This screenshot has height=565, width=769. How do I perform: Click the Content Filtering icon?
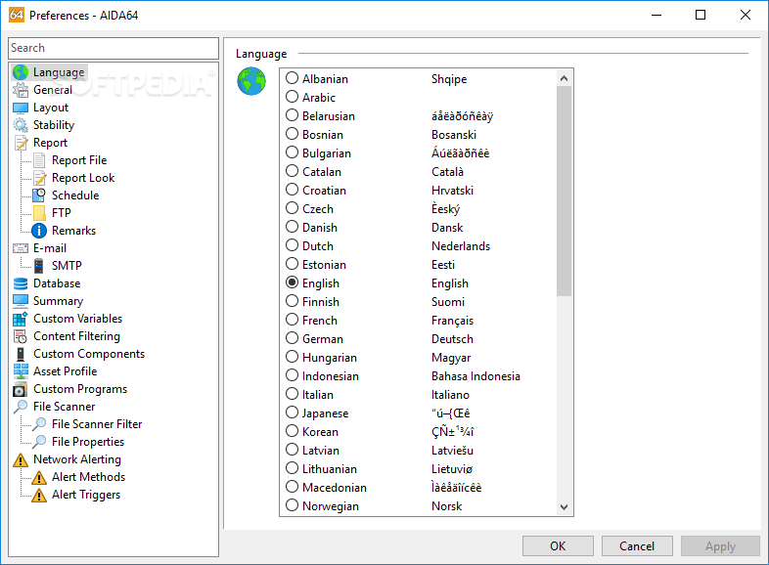[x=21, y=336]
